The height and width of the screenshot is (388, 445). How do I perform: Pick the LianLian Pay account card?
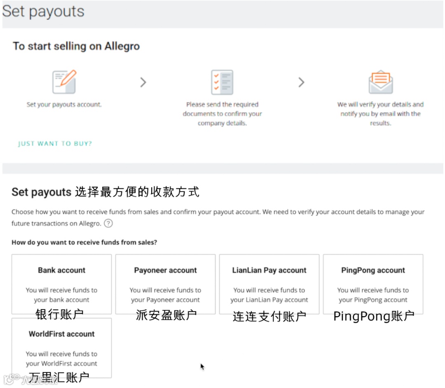(x=269, y=284)
